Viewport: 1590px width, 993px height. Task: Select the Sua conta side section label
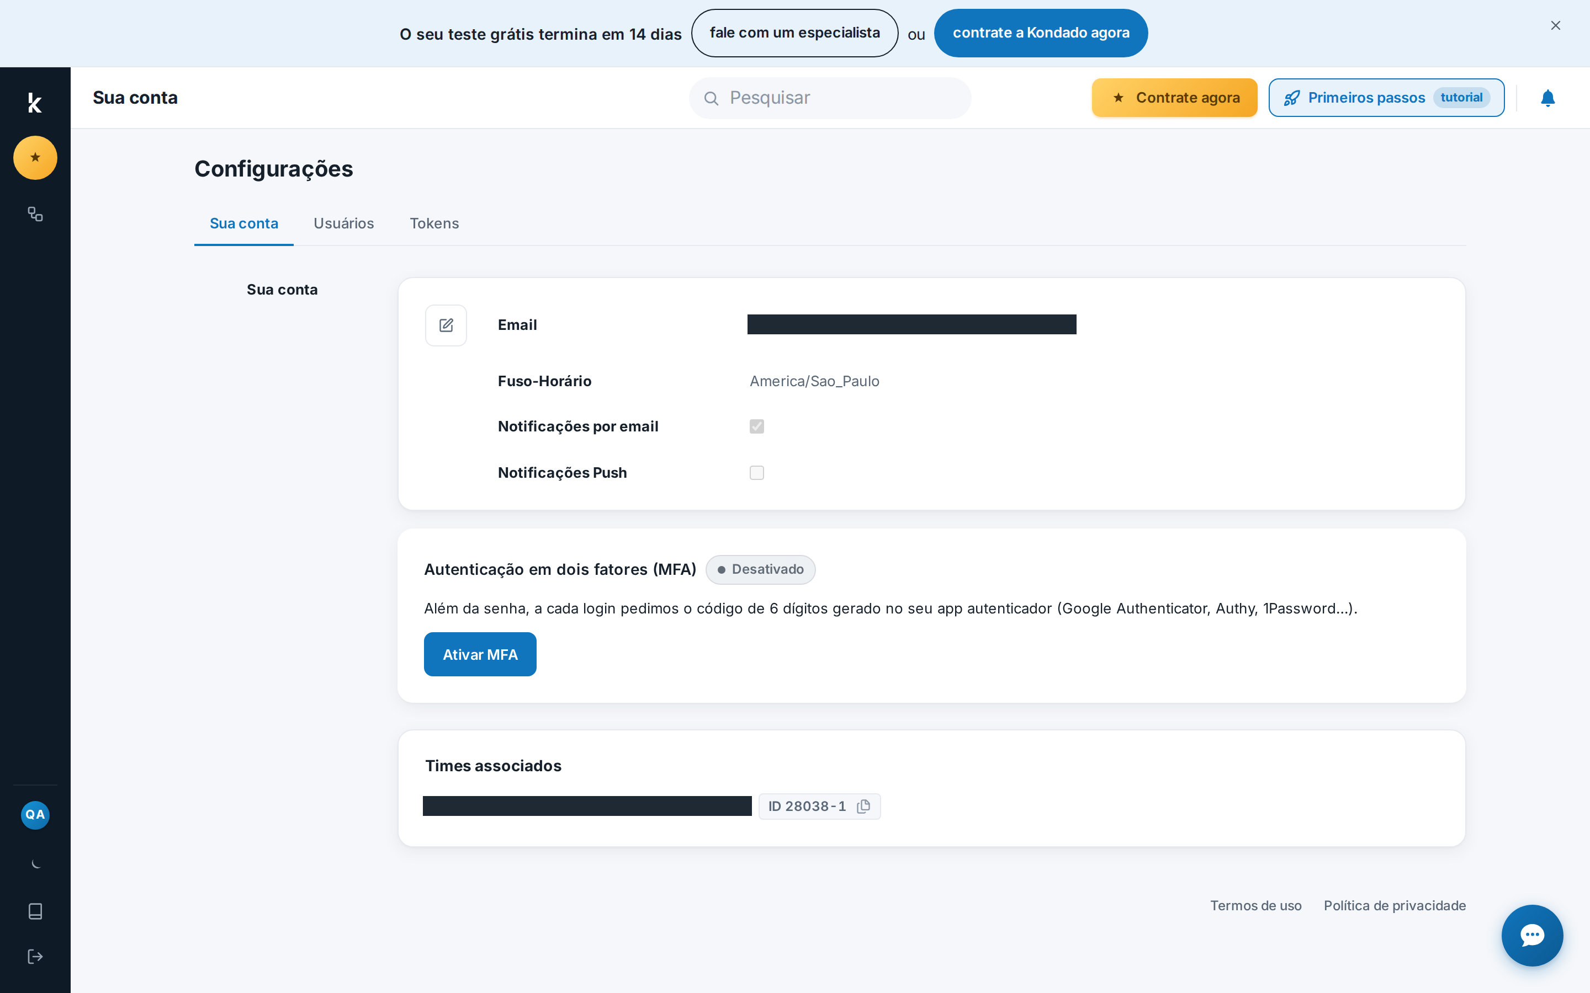click(x=282, y=290)
